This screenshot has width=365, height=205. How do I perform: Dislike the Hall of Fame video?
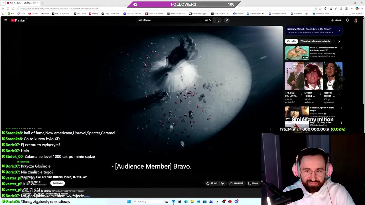click(x=223, y=183)
